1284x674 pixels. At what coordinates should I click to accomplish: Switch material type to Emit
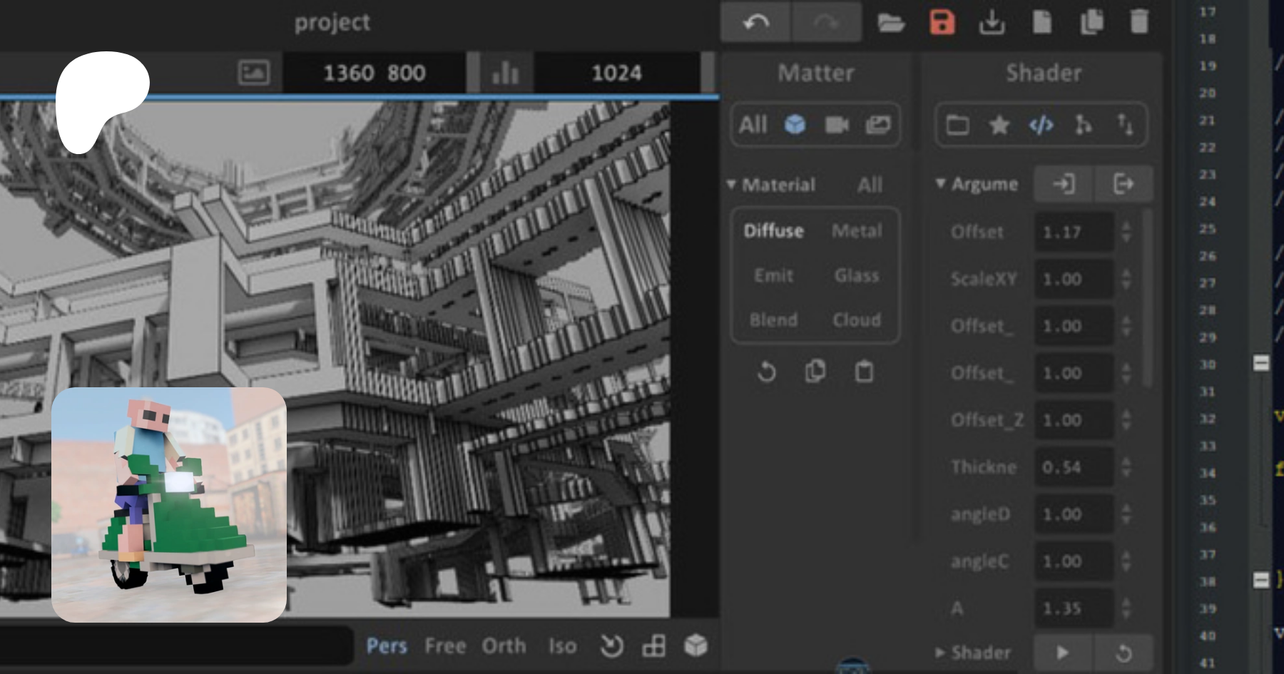coord(773,276)
